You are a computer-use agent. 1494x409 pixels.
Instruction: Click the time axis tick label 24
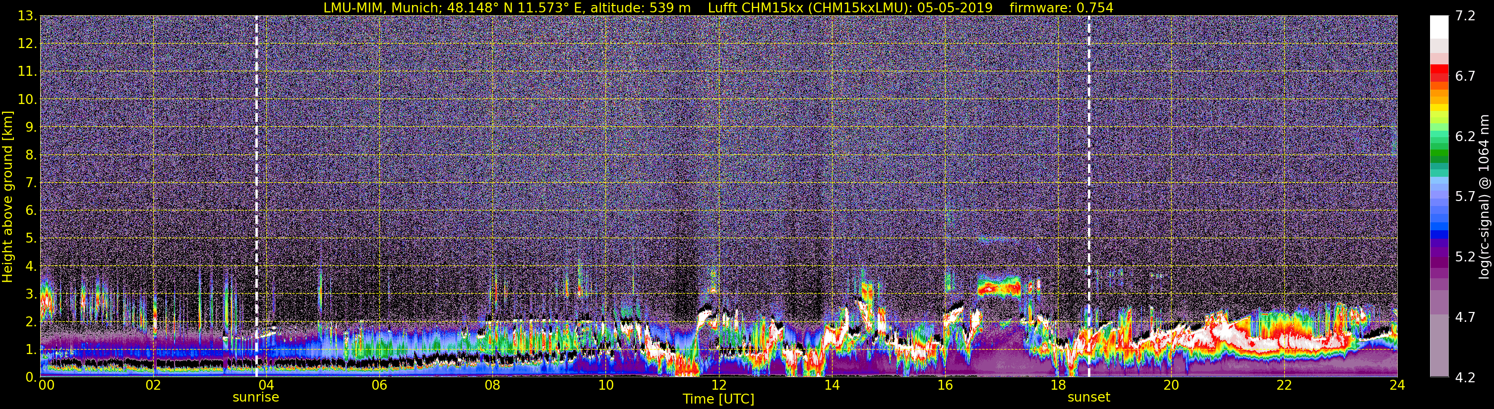pyautogui.click(x=1397, y=385)
